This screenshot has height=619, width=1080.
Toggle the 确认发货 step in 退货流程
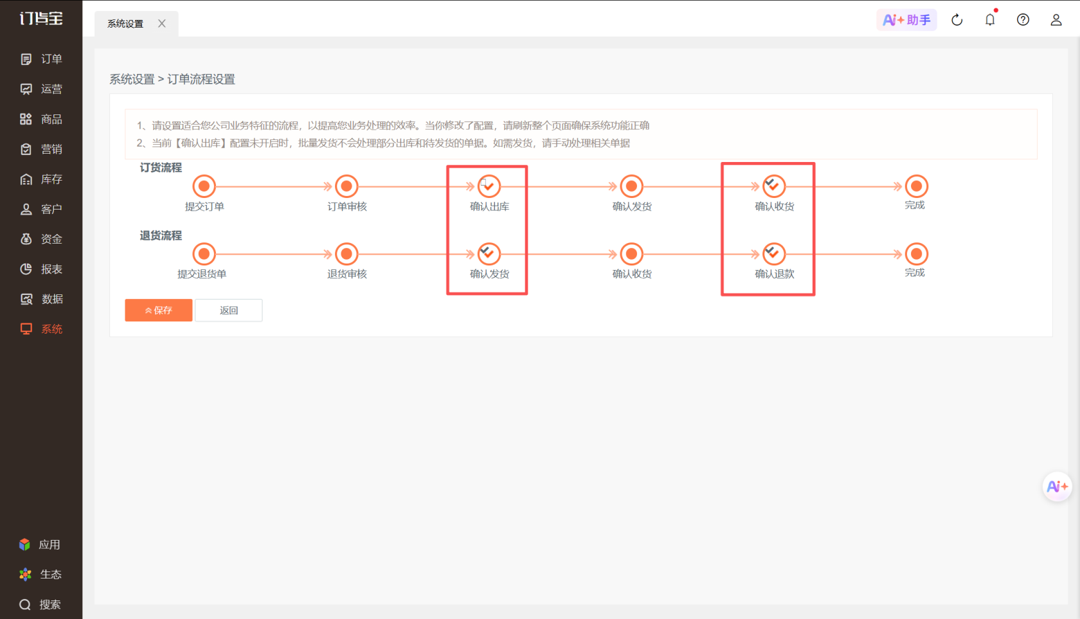(489, 254)
